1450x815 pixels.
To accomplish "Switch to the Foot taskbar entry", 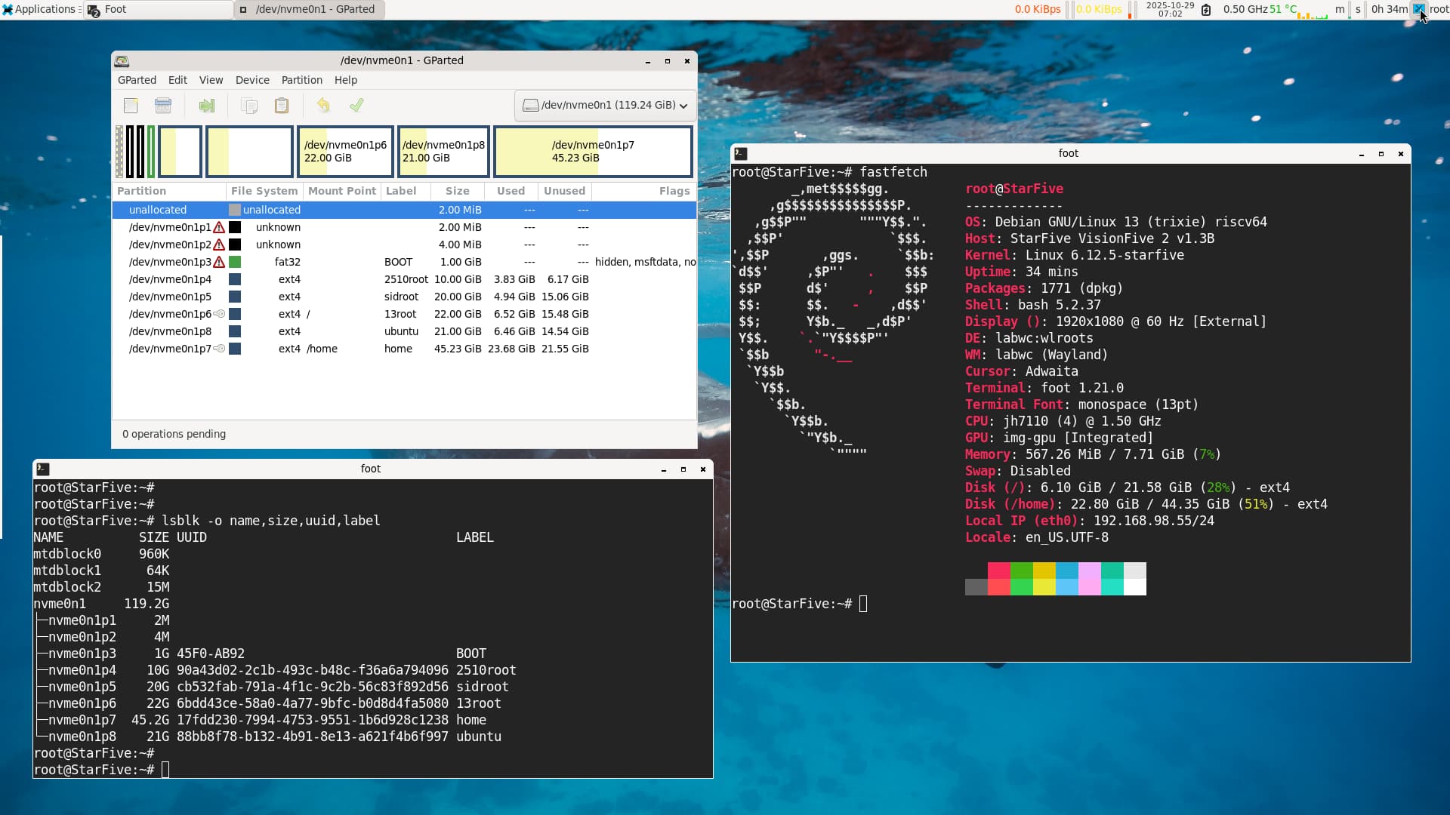I will coord(159,9).
